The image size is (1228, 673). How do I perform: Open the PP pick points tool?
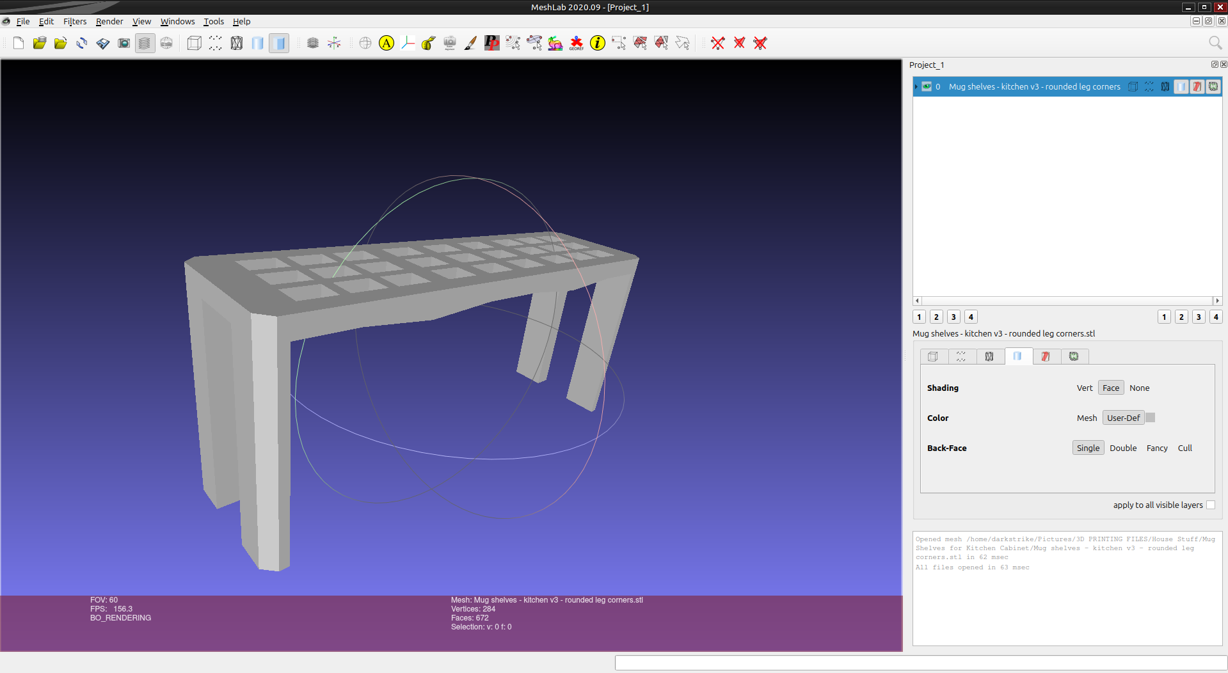(492, 43)
